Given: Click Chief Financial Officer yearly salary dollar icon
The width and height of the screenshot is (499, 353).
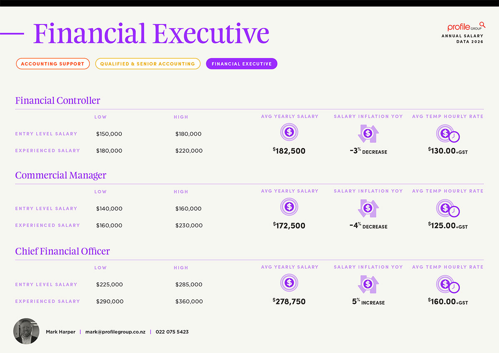Looking at the screenshot, I should (x=289, y=283).
